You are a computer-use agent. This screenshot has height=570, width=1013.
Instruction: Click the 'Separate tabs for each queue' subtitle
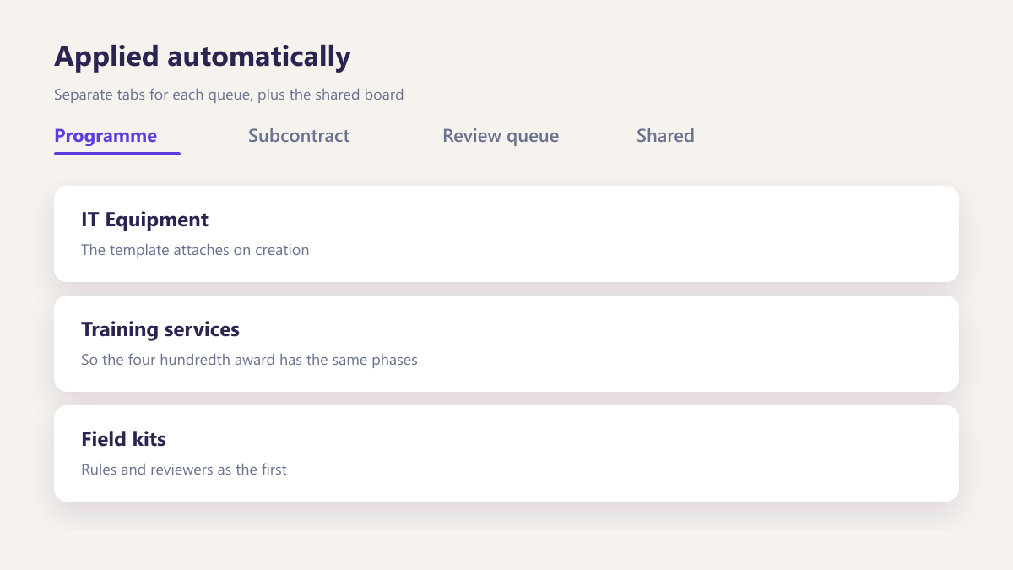point(229,95)
